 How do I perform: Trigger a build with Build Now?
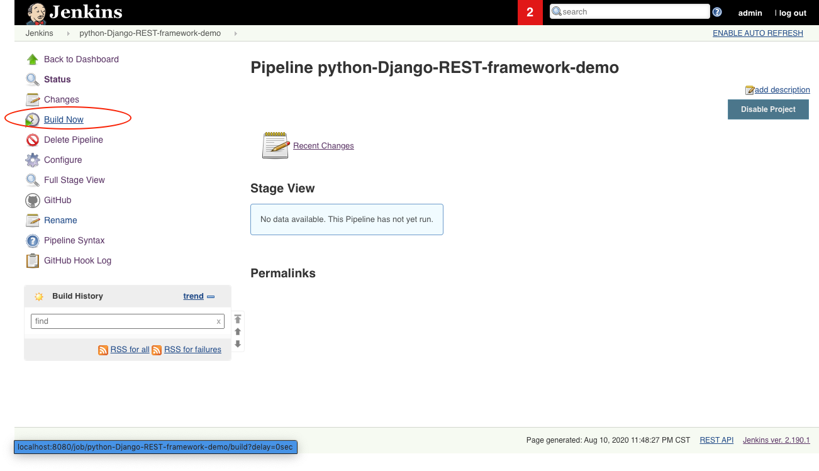63,119
